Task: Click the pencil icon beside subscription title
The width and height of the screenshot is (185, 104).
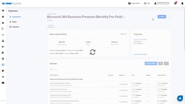Action: (124, 17)
